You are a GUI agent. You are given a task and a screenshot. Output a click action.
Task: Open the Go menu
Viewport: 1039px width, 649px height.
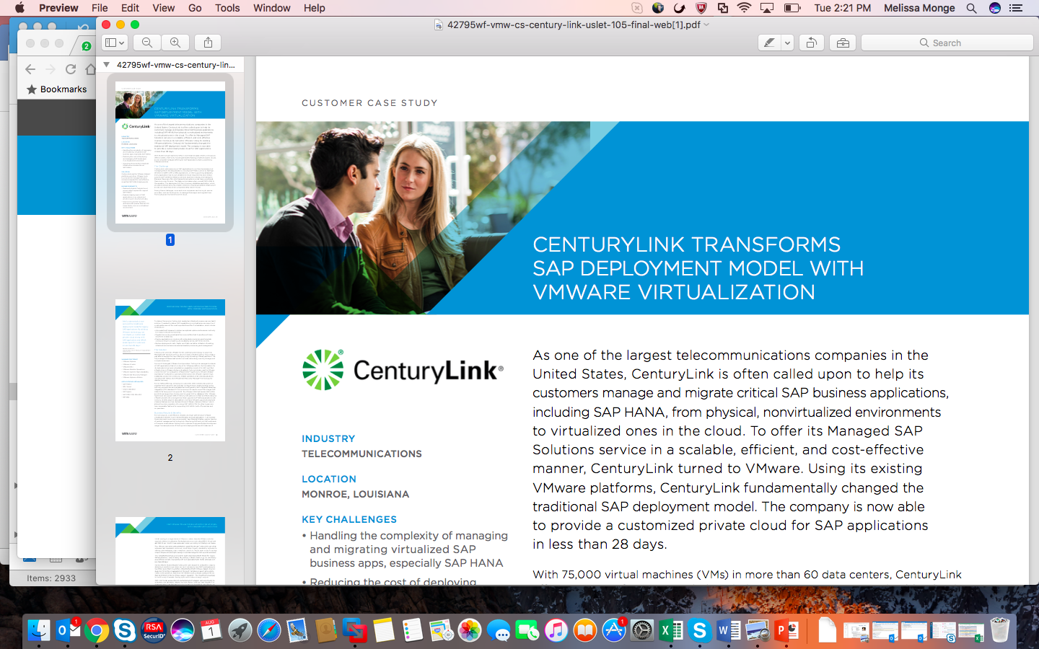point(195,8)
